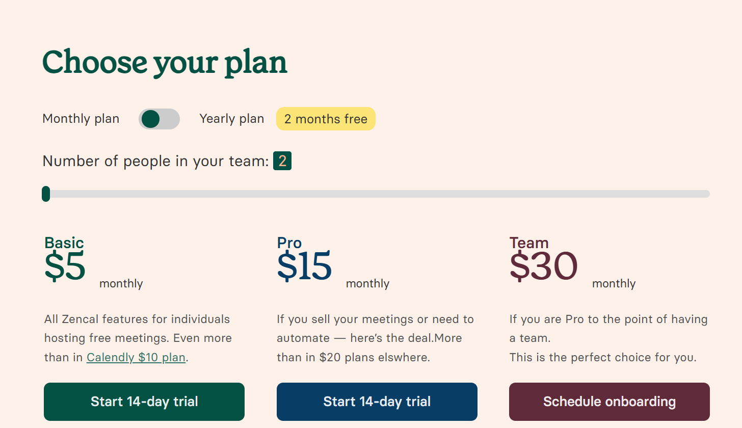This screenshot has width=742, height=428.
Task: Click the Choose your plan title
Action: [164, 62]
